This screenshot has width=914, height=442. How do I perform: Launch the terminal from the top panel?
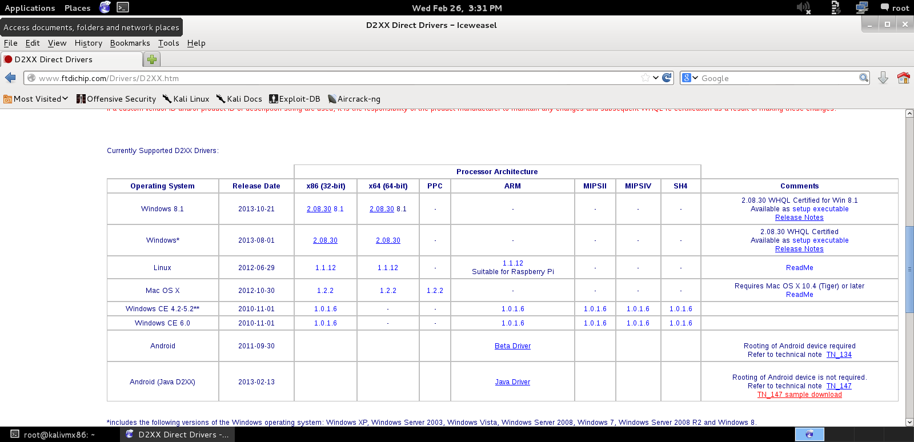pos(123,7)
